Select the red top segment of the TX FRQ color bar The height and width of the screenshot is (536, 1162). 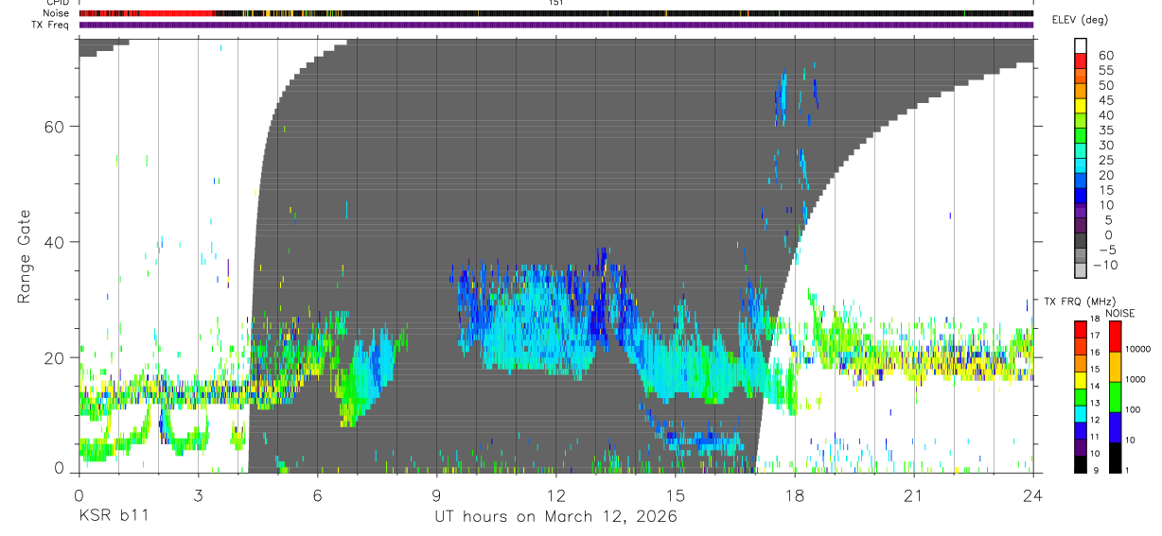click(x=1081, y=329)
